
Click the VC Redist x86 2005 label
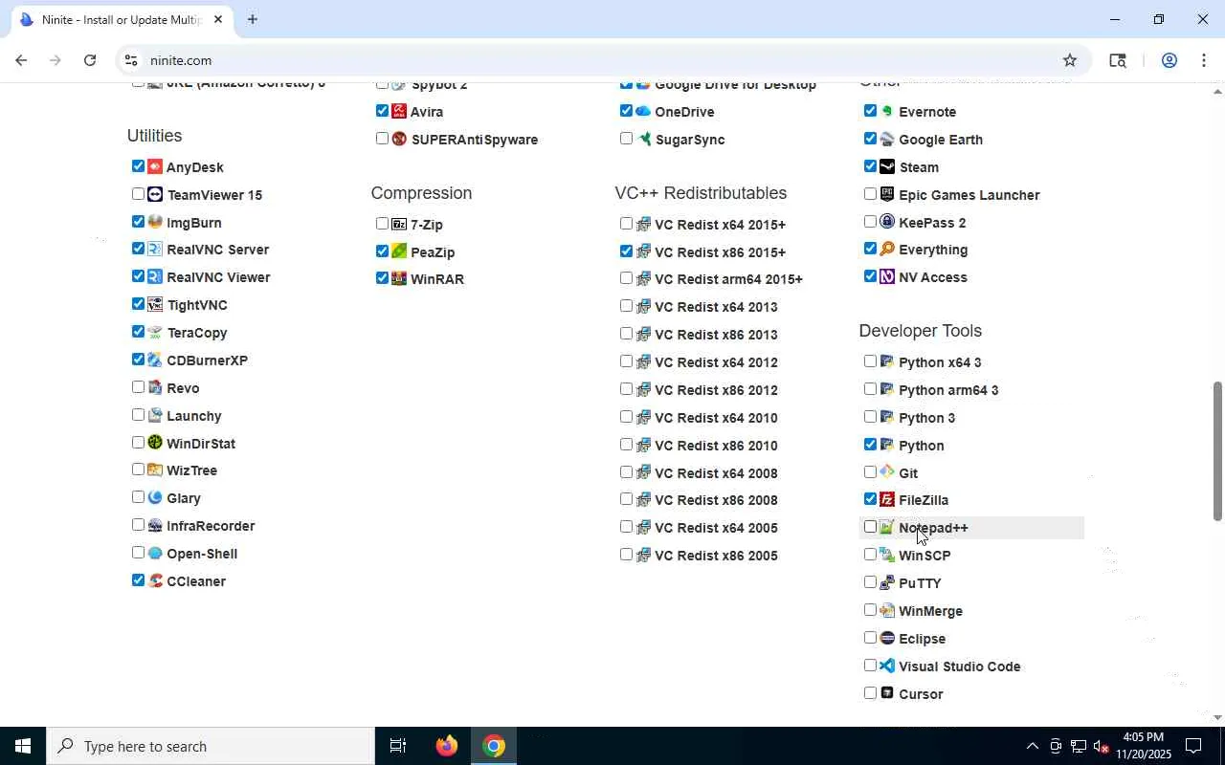716,556
